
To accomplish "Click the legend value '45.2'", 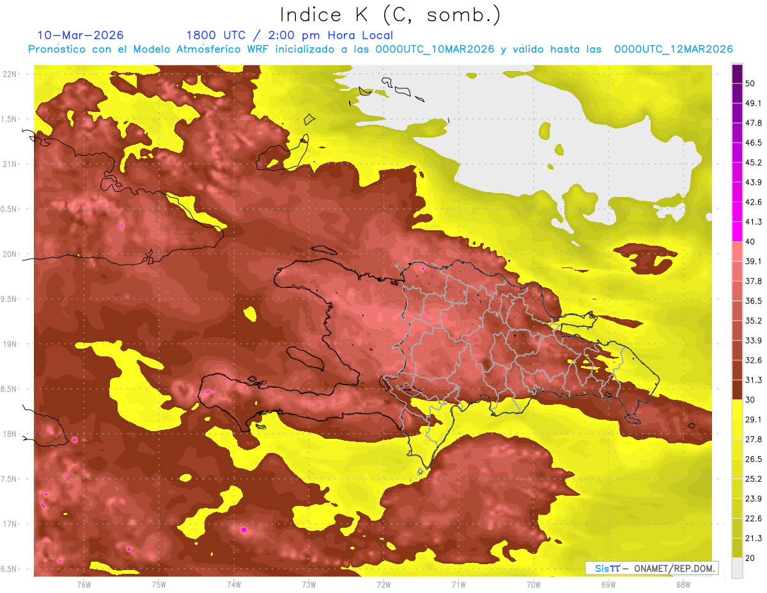I will (753, 162).
